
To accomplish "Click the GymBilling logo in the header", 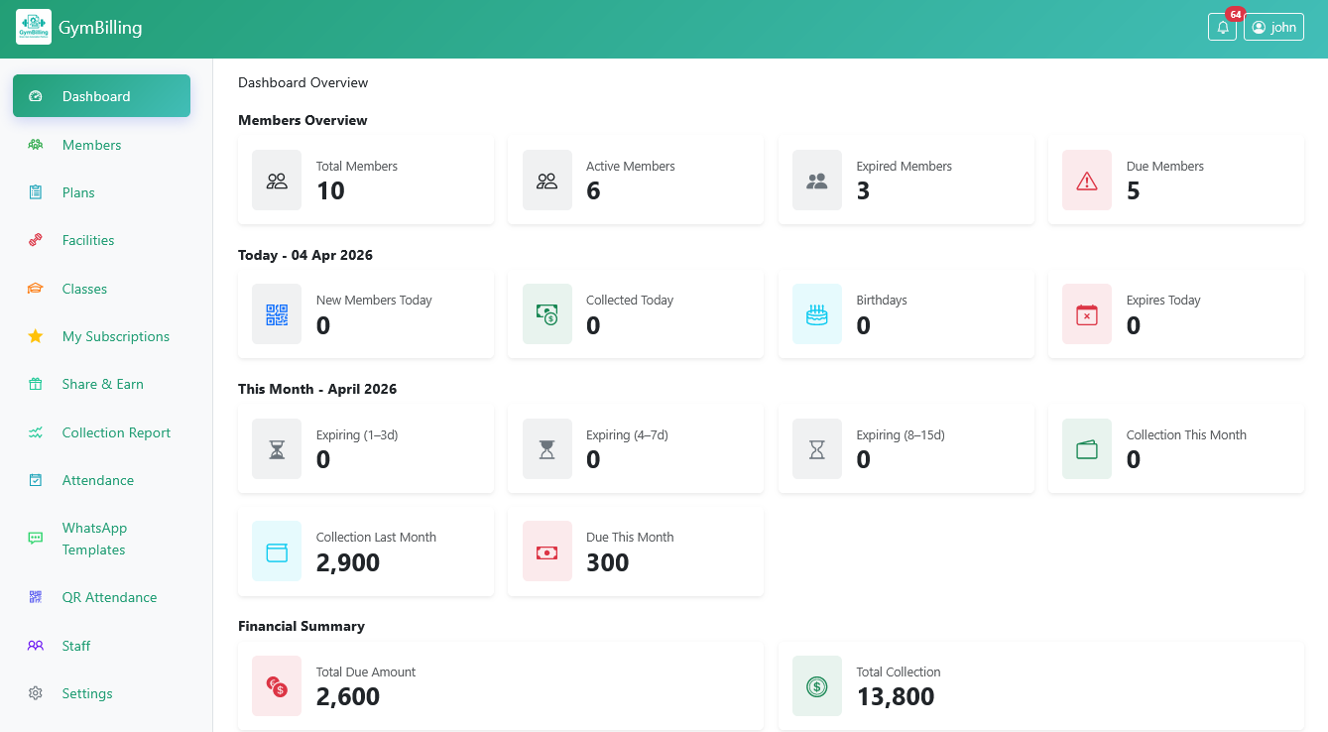I will point(34,27).
